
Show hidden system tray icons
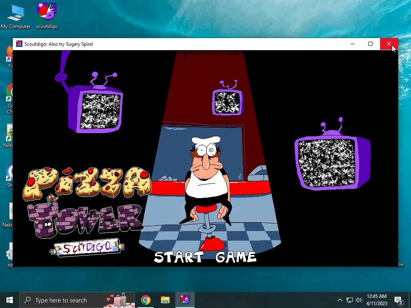(340, 300)
